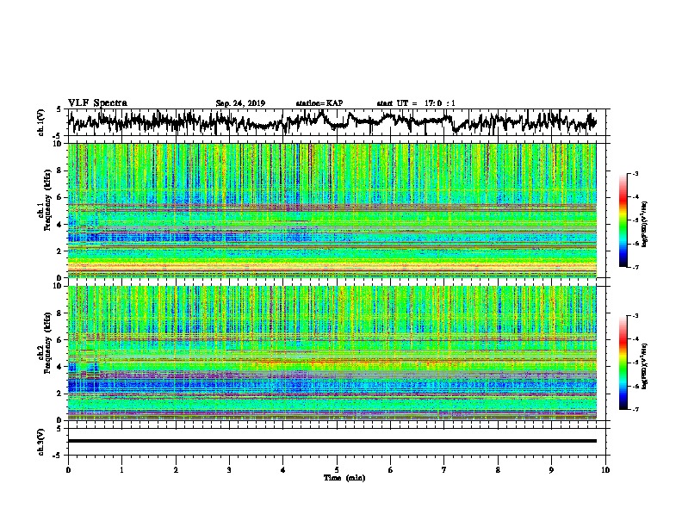The width and height of the screenshot is (682, 527).
Task: Click the "start UT = 17:0 :1" text
Action: click(x=416, y=103)
